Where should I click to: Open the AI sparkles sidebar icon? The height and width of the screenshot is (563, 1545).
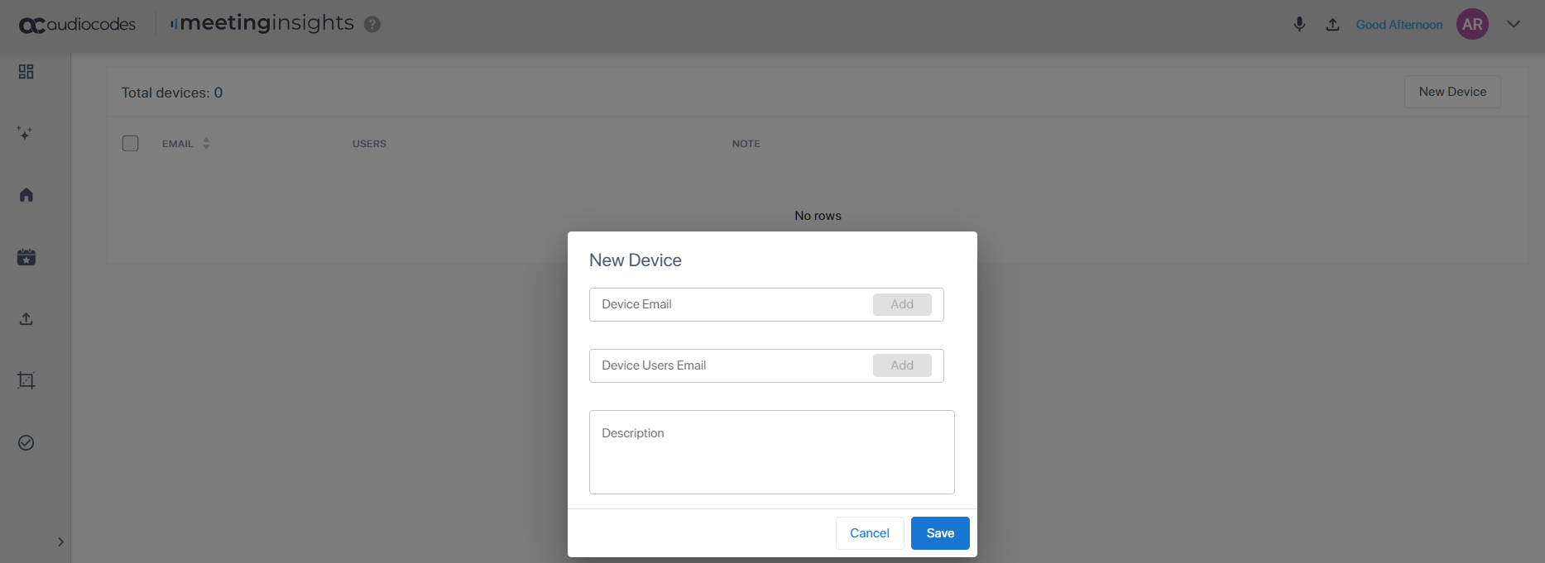(x=26, y=133)
